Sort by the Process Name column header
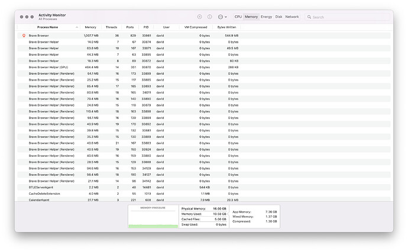Screen dimensions: 408x251 48,27
